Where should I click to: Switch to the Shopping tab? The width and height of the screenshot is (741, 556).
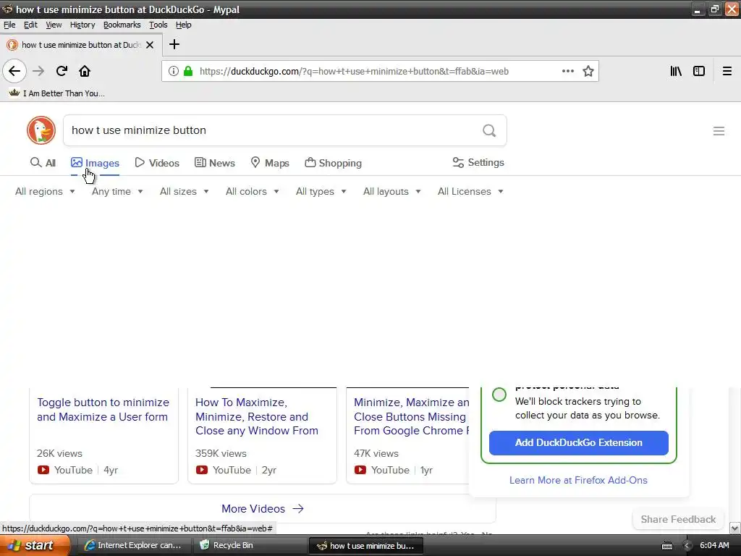click(x=333, y=163)
